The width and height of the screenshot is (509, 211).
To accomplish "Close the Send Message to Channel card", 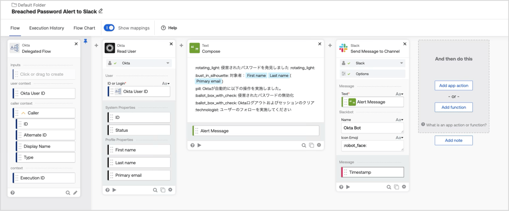I will coord(405,44).
